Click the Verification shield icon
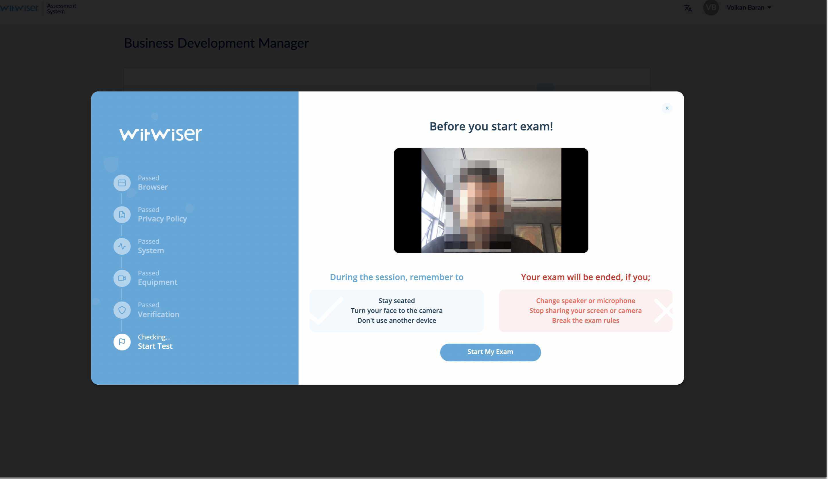The height and width of the screenshot is (479, 828). (x=122, y=310)
